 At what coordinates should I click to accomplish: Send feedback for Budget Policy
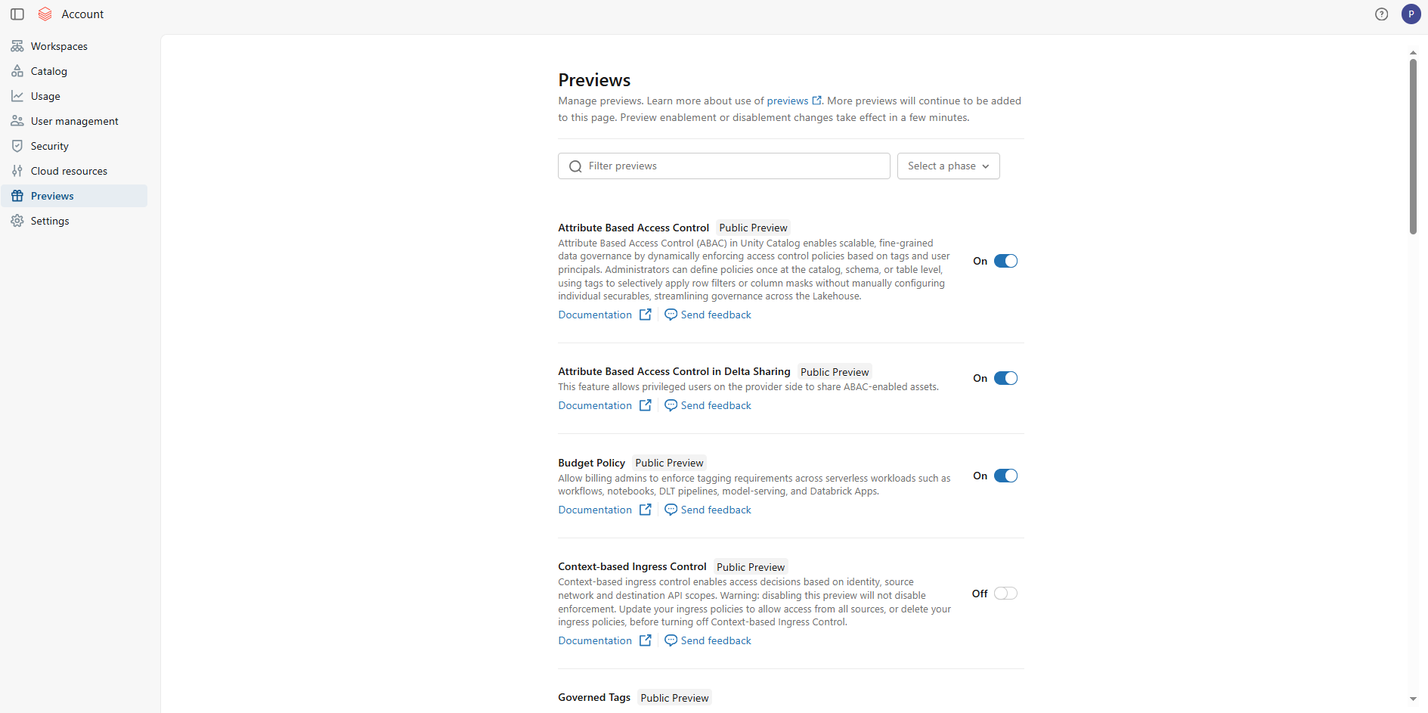click(715, 509)
